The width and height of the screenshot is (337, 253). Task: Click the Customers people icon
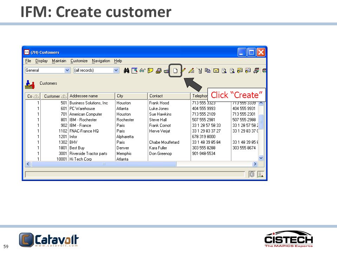point(30,84)
